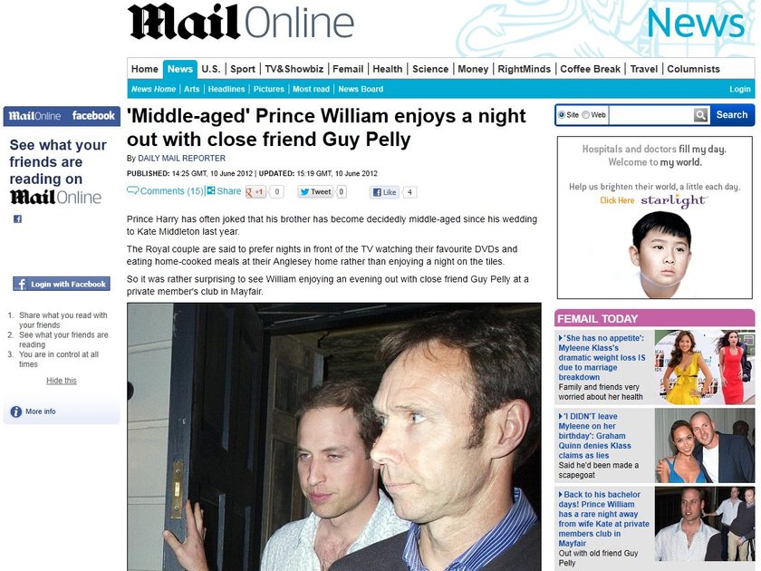Open 'She has no appetite' Myleene Klass story
Screen dimensions: 761x571
pos(602,357)
